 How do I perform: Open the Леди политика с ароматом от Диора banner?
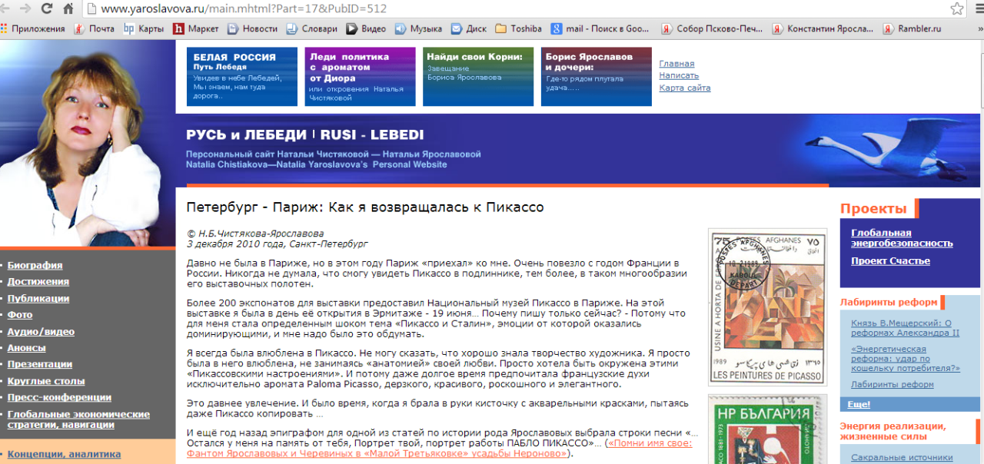[x=360, y=77]
